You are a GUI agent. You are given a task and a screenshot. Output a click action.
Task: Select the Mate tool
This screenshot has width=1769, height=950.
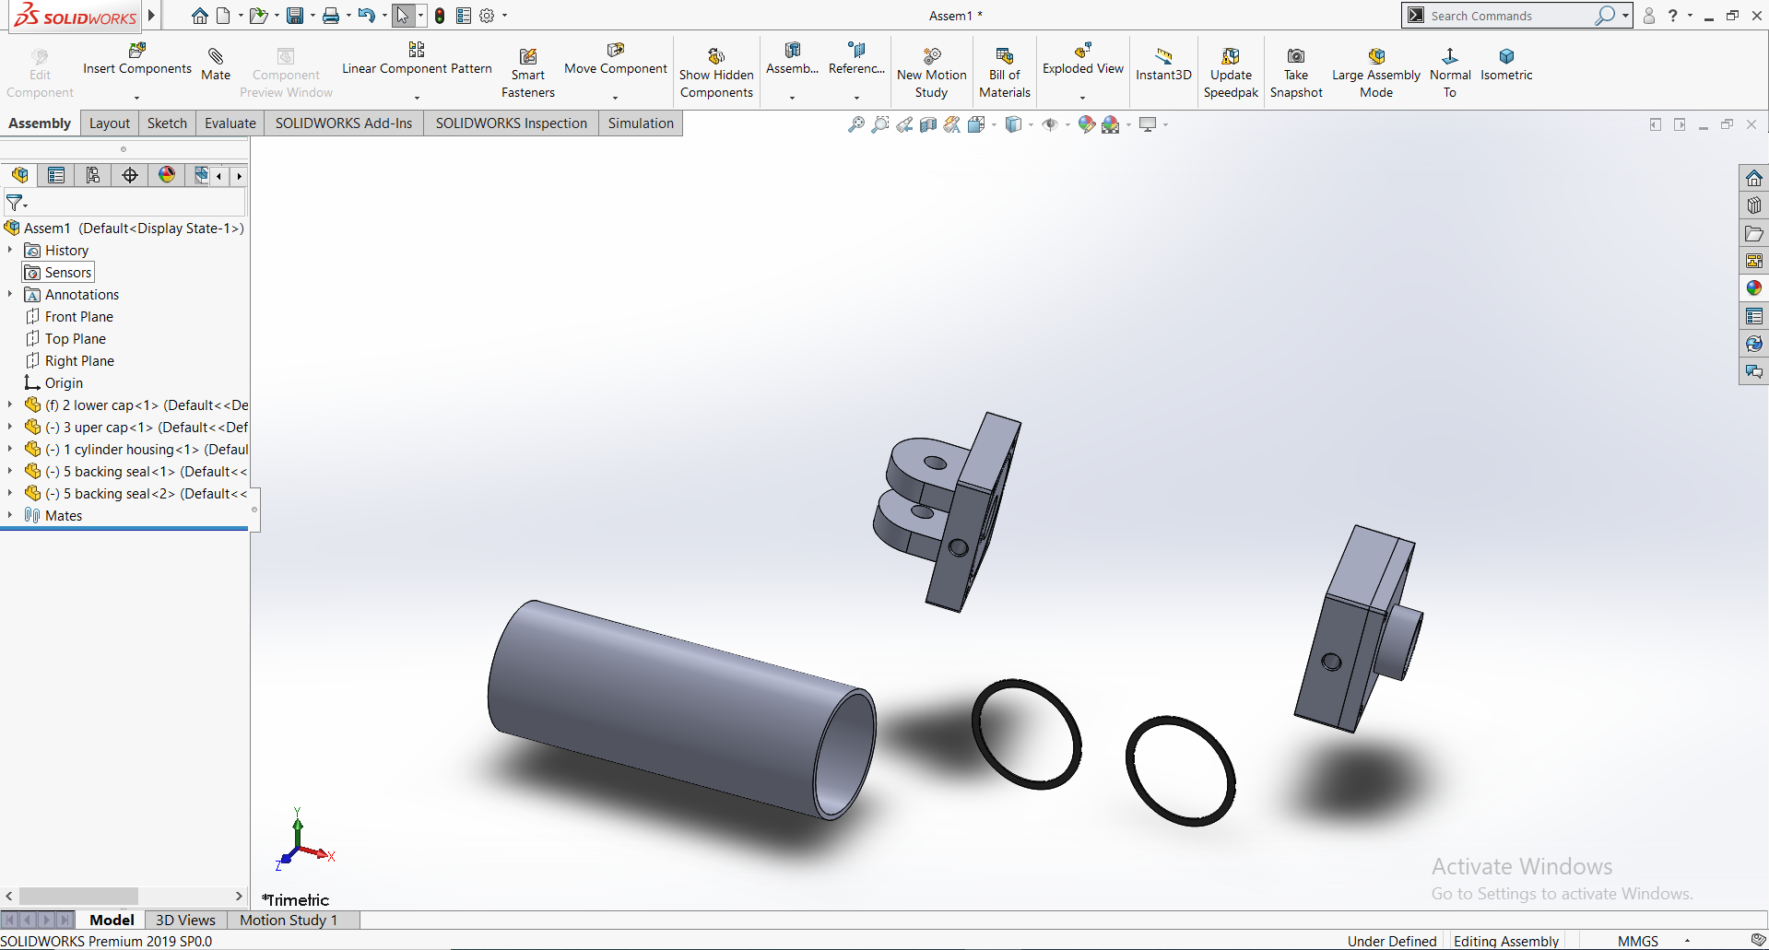pos(216,65)
